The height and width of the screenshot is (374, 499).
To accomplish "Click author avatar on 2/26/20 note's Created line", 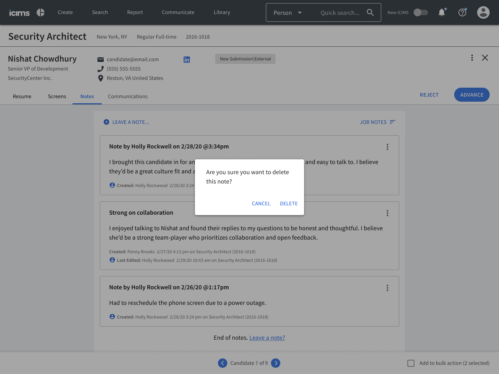I will point(112,317).
